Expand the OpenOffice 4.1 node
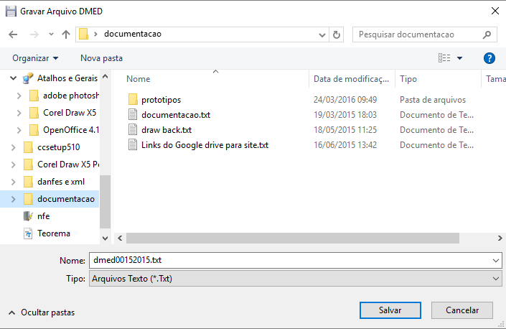 click(x=19, y=130)
